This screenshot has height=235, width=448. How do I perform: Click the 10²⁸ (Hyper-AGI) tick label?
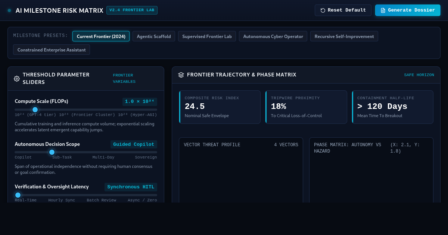137,115
